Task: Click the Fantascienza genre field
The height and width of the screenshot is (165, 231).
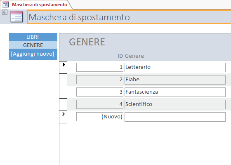Action: point(175,92)
